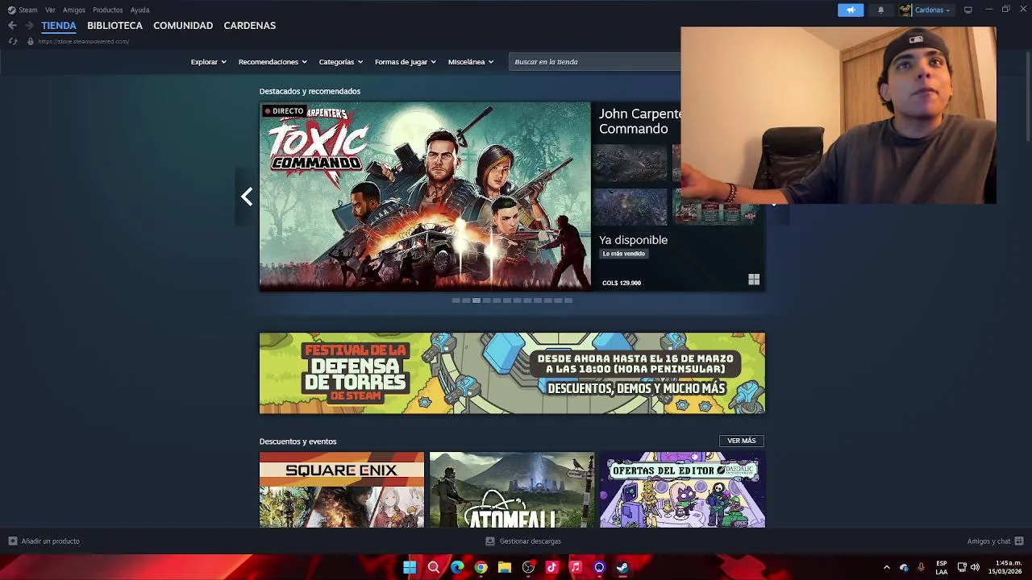This screenshot has height=580, width=1032.
Task: Show previous featured game in carousel
Action: pyautogui.click(x=247, y=197)
